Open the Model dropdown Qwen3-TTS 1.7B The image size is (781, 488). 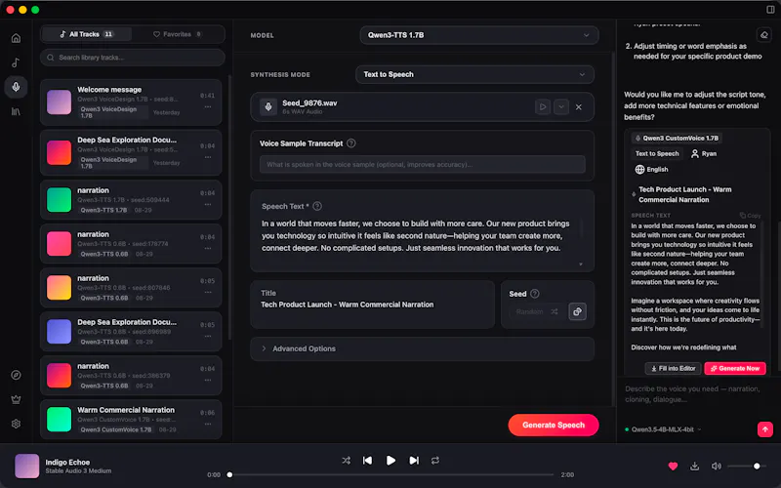pyautogui.click(x=479, y=35)
